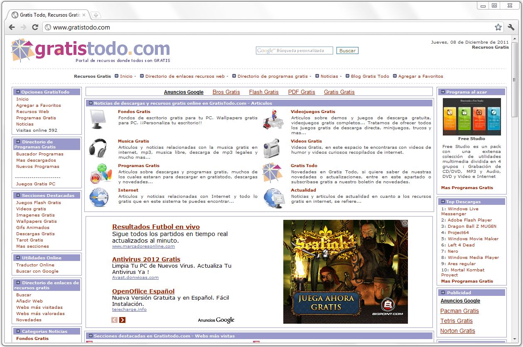Open the Free Studio program thumbnail
Screen dimensions: 523x347
[472, 117]
